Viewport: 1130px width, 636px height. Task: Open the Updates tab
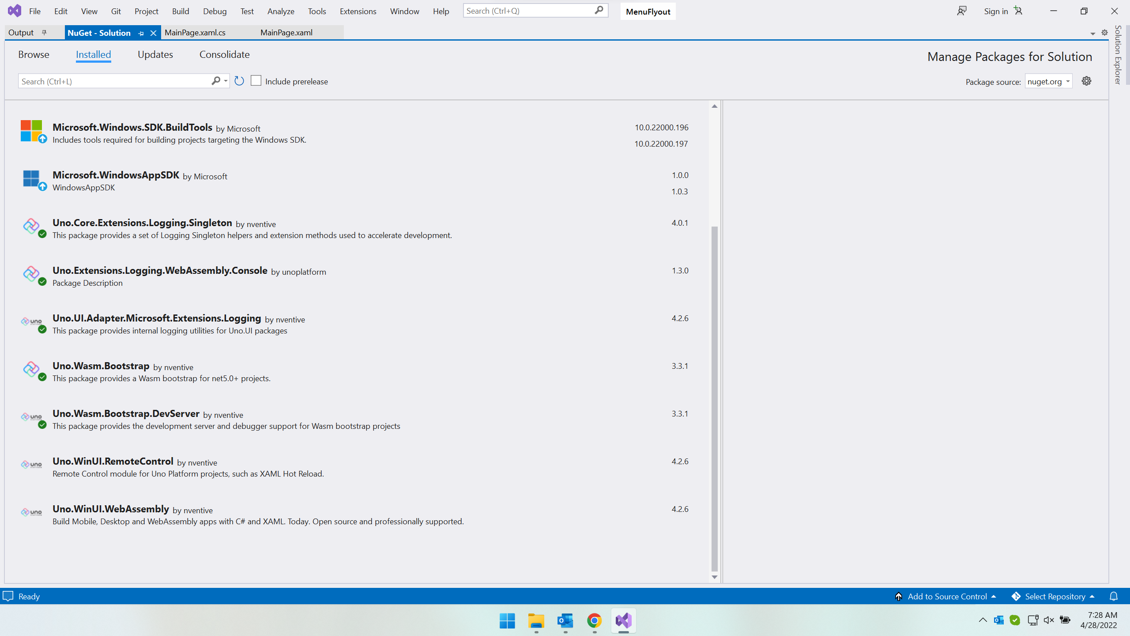click(x=155, y=54)
